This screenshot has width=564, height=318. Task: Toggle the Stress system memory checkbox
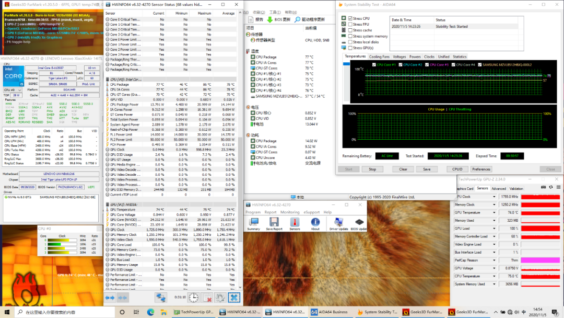tap(350, 36)
